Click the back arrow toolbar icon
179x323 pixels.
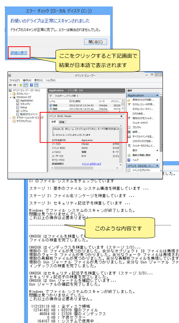tap(10, 85)
